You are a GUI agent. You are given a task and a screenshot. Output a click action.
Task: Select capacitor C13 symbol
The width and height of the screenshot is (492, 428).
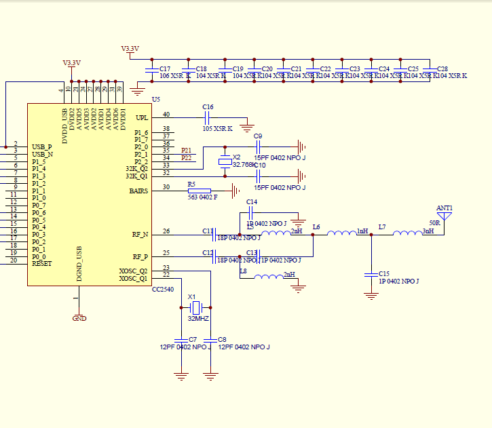click(258, 257)
